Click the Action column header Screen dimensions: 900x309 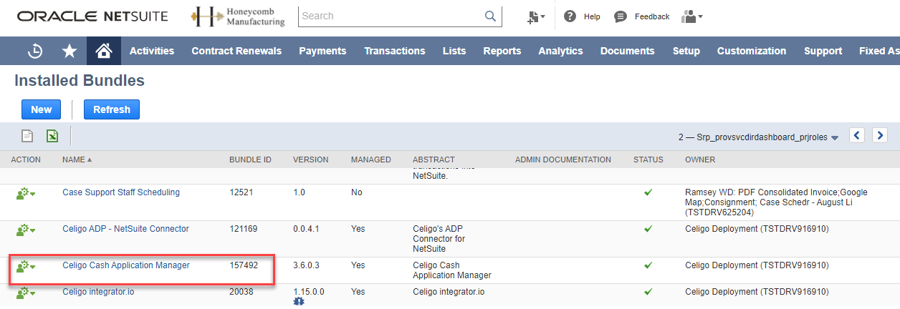[26, 160]
